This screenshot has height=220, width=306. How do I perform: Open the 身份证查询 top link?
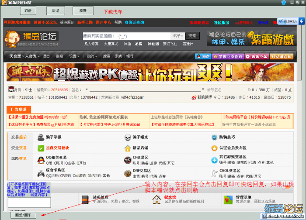click(x=134, y=22)
